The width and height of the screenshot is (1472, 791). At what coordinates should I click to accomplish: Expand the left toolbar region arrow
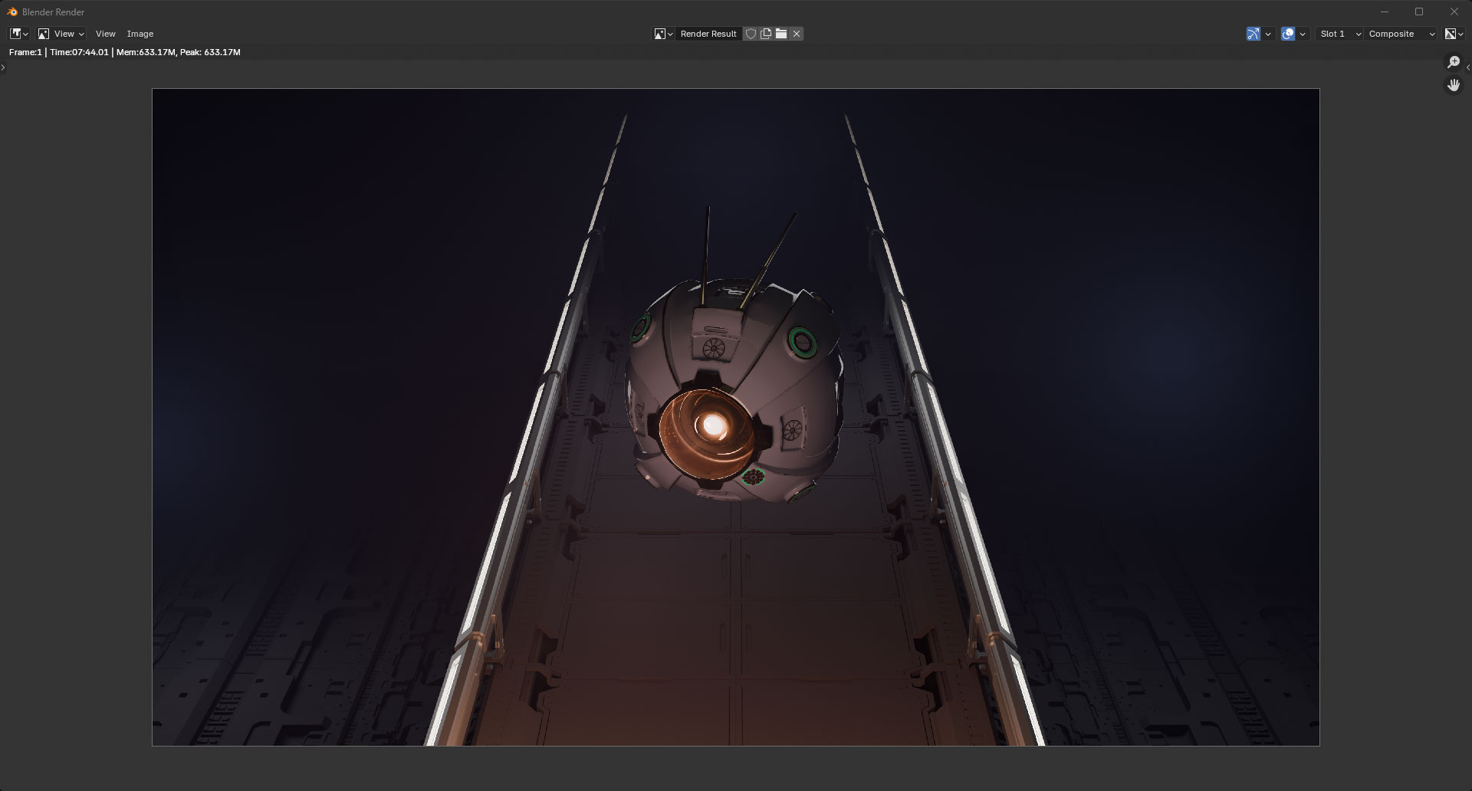(x=3, y=68)
